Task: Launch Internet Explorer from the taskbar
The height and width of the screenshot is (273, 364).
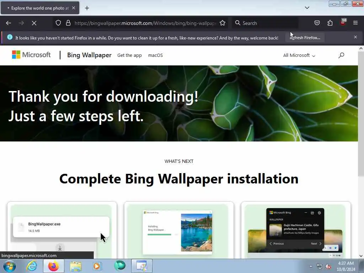Action: coord(32,266)
